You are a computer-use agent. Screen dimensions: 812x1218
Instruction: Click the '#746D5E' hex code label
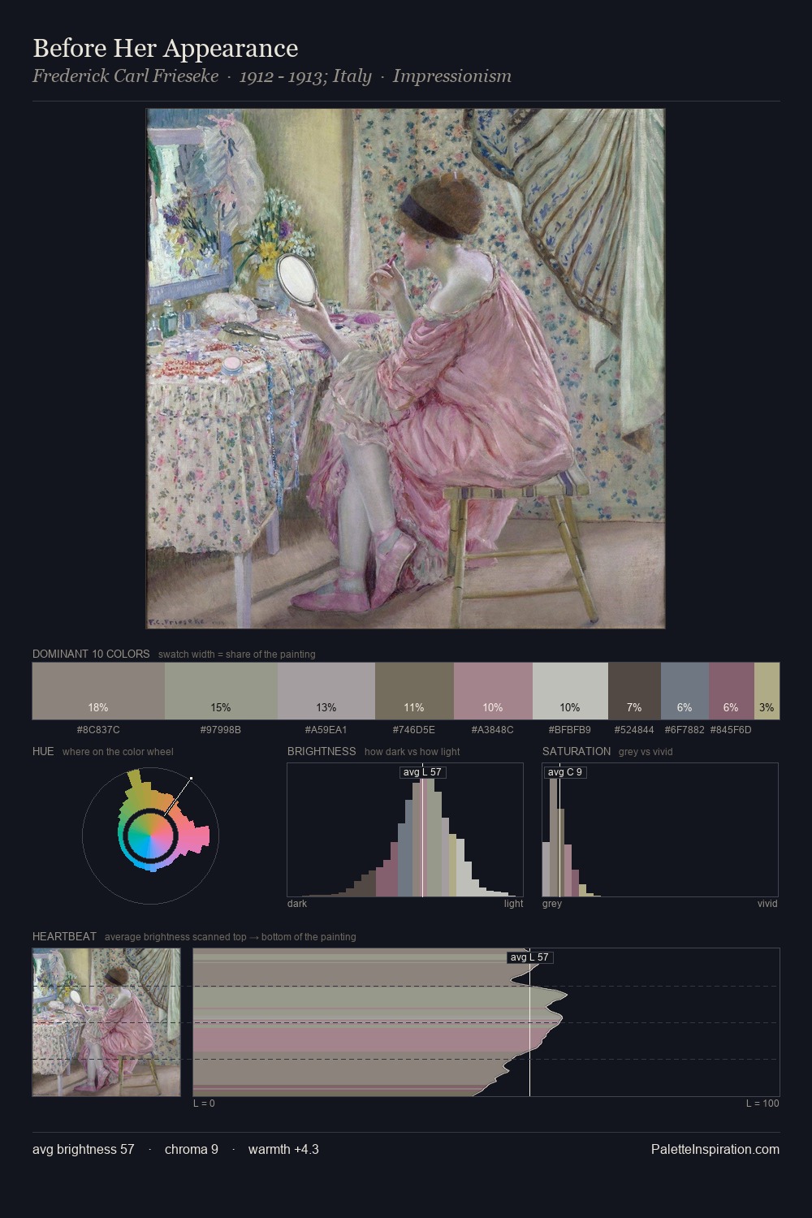coord(414,730)
